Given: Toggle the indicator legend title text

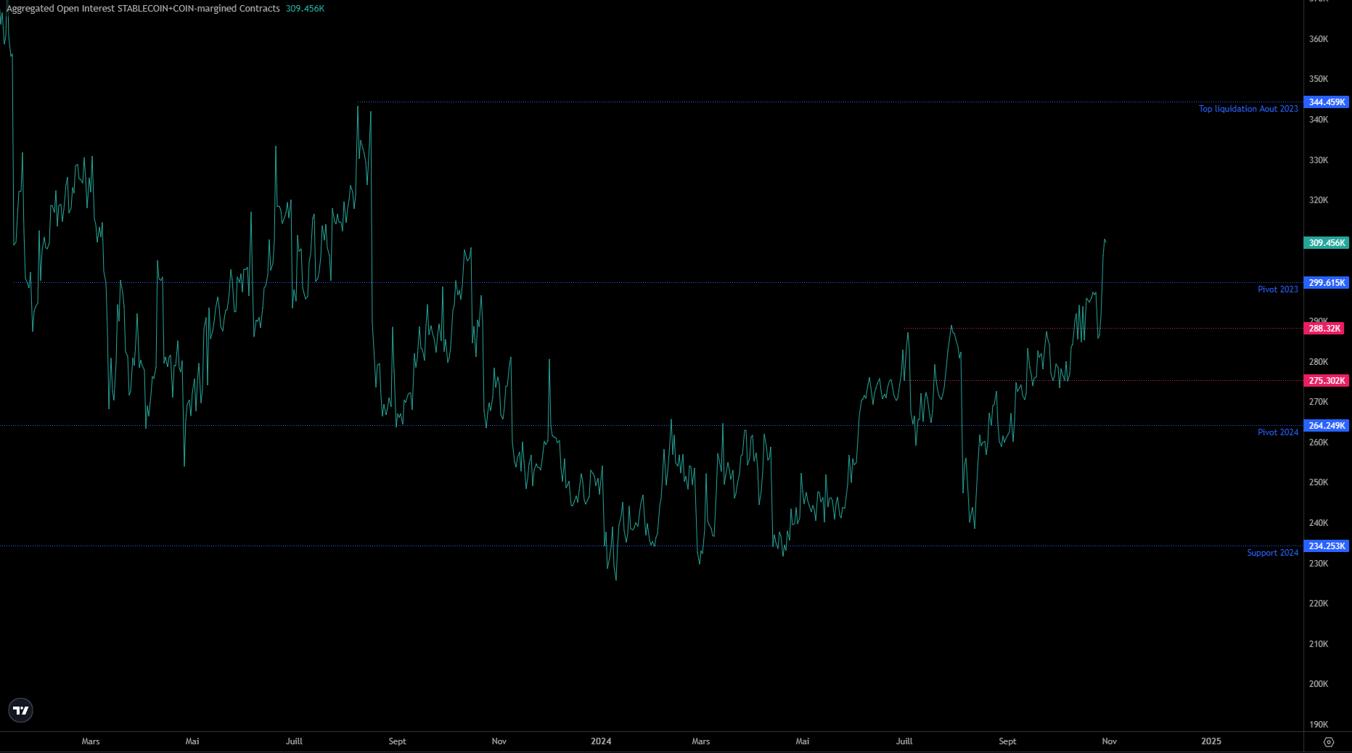Looking at the screenshot, I should (x=142, y=8).
